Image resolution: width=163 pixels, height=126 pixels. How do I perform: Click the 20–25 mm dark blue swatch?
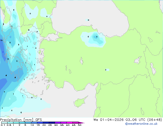click(46, 123)
